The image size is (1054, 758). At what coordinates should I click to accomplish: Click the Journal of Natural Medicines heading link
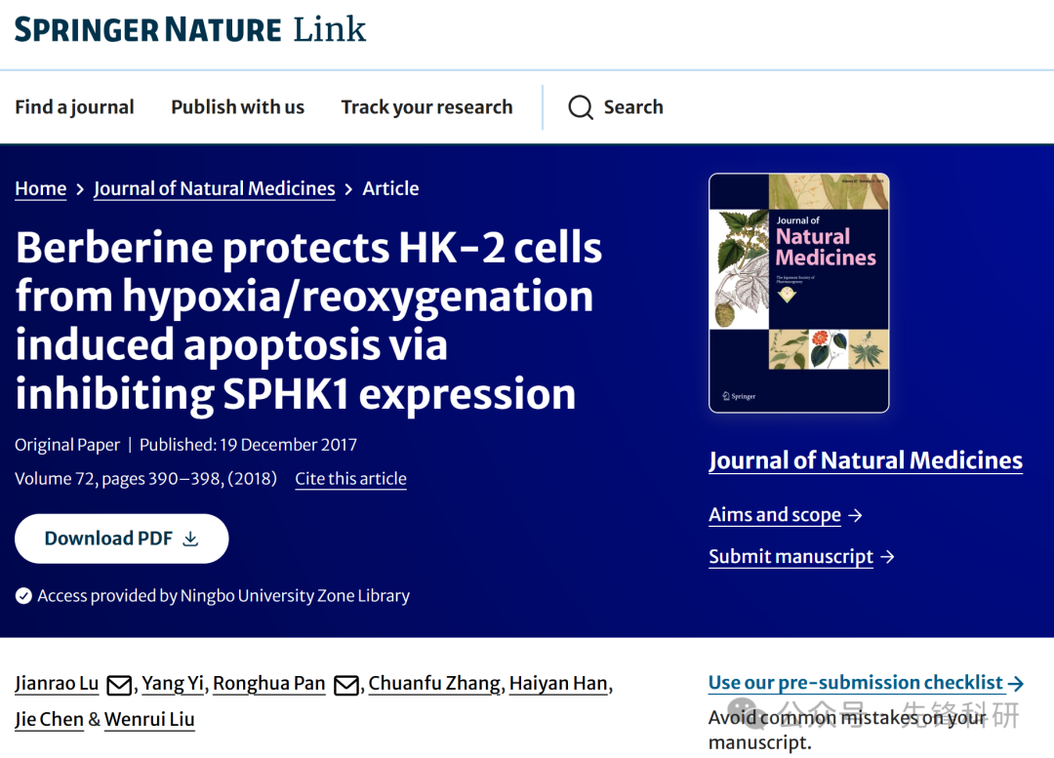tap(866, 461)
